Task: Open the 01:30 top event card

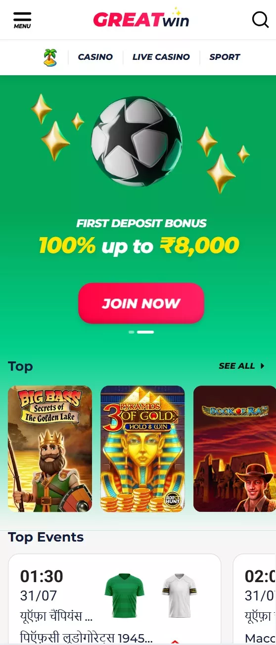Action: (114, 599)
